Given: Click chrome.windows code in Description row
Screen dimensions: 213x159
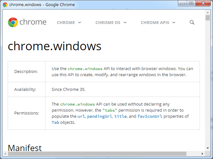Looking at the screenshot, I should pos(85,69).
